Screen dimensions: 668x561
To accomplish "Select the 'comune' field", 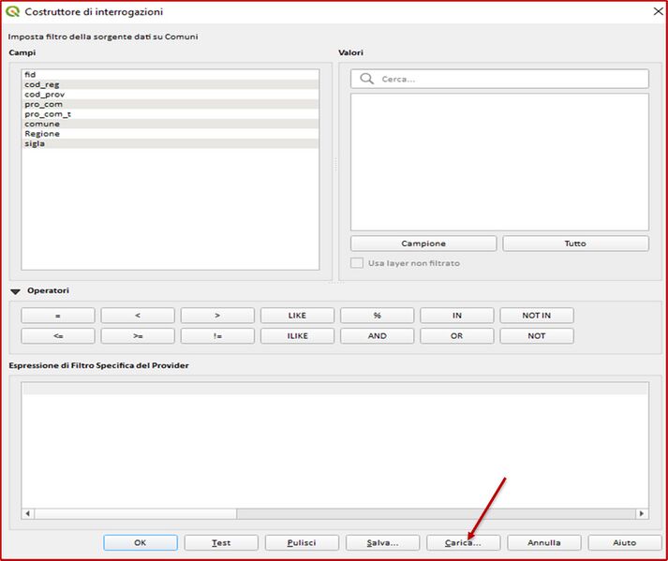I will 42,124.
